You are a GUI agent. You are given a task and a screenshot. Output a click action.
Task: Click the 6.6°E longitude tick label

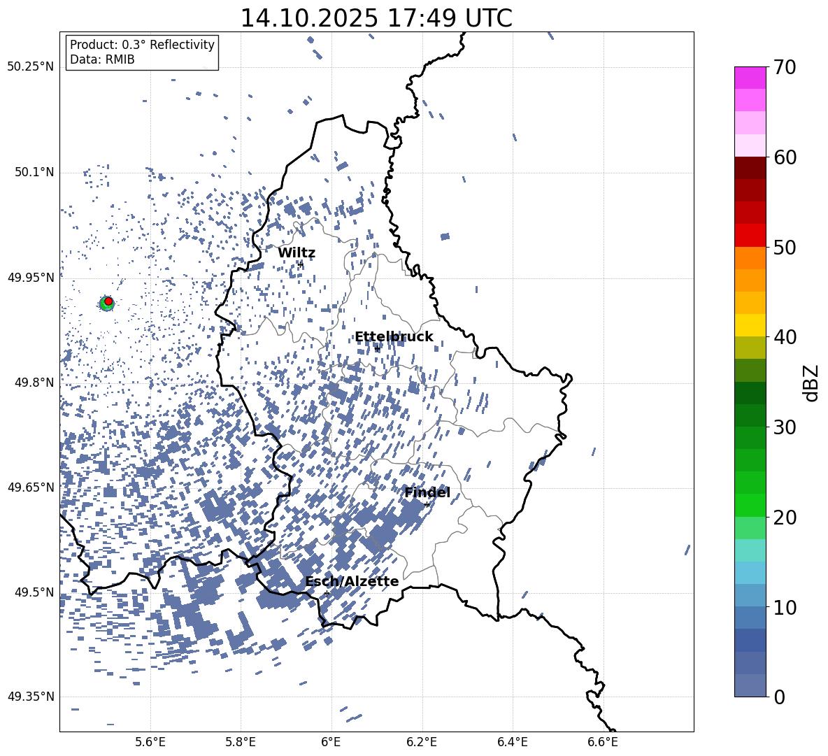[603, 743]
